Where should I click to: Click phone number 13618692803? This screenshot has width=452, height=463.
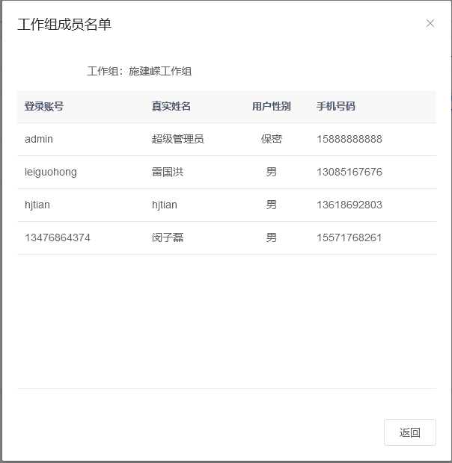[x=349, y=205]
